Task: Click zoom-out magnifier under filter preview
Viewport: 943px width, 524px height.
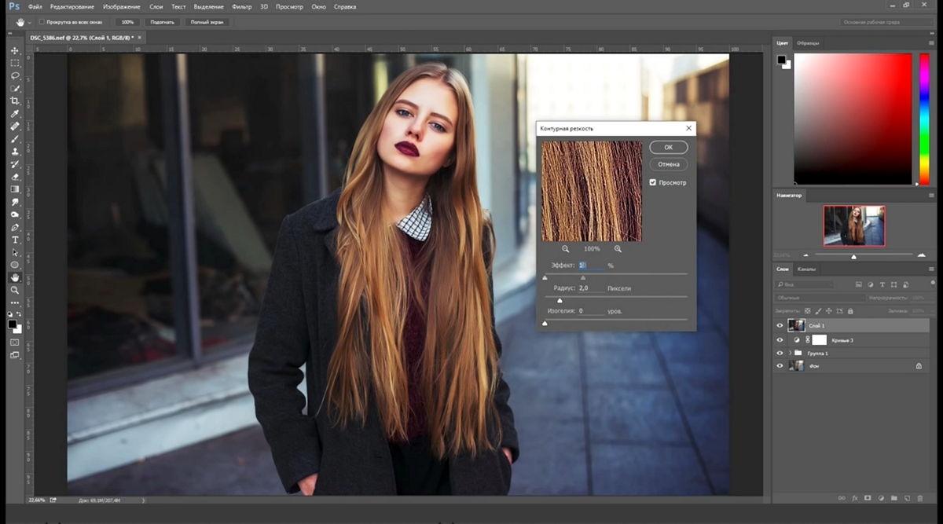Action: tap(565, 248)
